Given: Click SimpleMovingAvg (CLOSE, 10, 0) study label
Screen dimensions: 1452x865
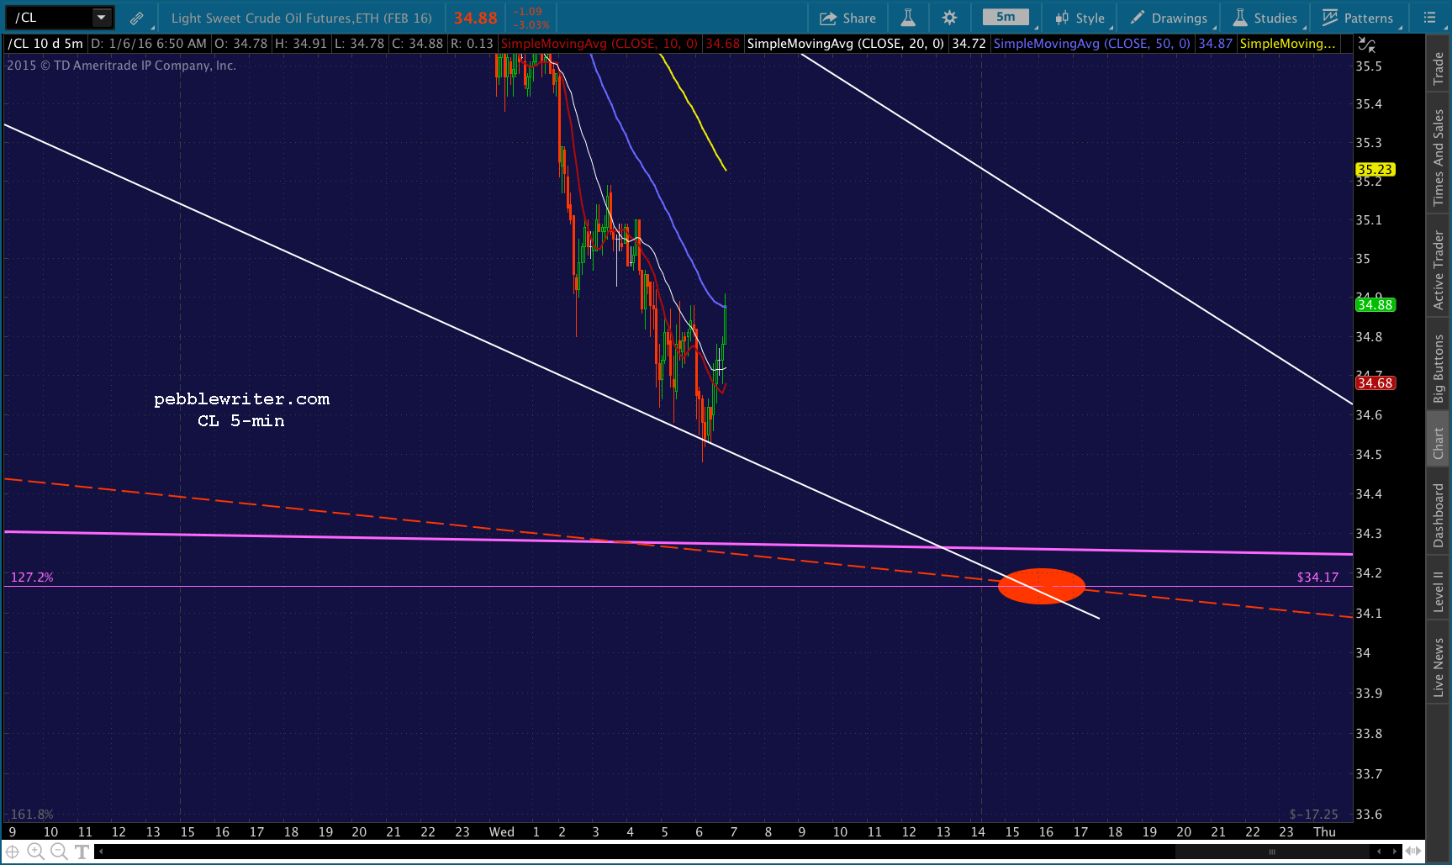Looking at the screenshot, I should (x=599, y=44).
